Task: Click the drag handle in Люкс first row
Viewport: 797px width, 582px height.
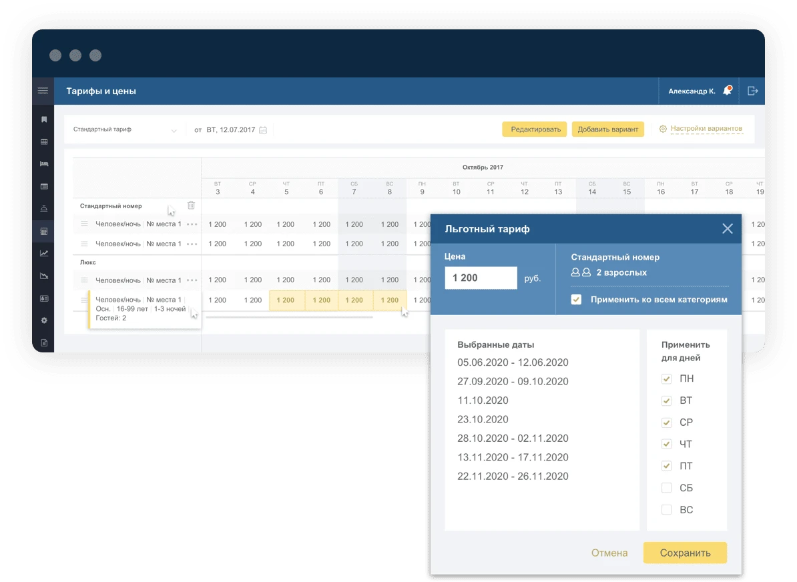Action: (84, 280)
